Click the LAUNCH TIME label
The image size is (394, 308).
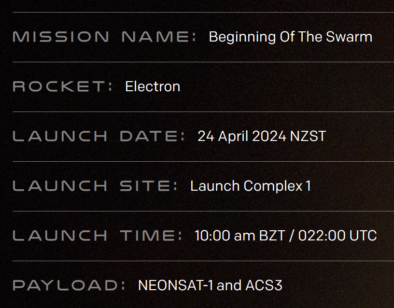pos(98,236)
